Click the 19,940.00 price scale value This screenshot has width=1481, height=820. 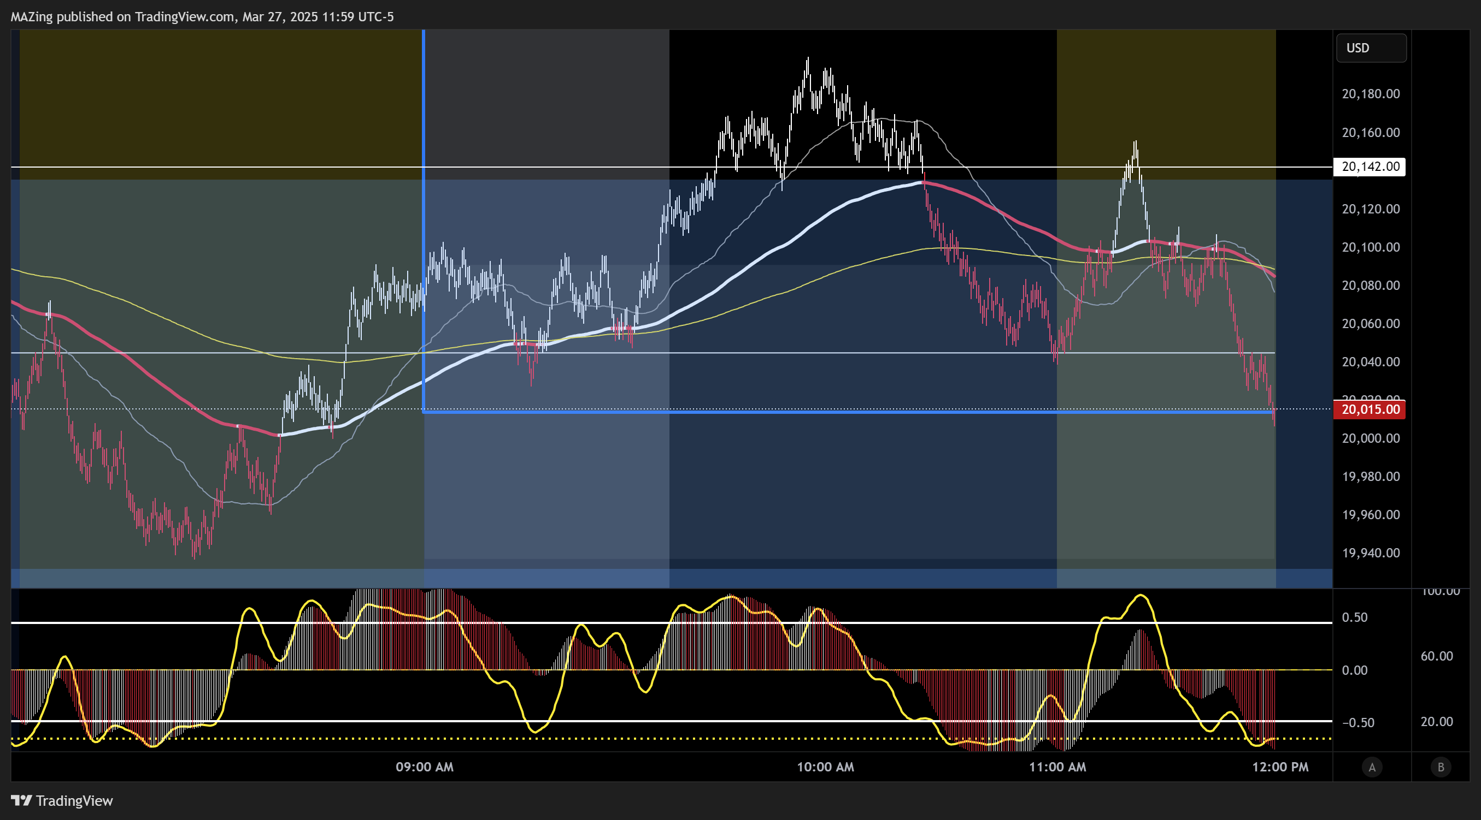(x=1371, y=553)
